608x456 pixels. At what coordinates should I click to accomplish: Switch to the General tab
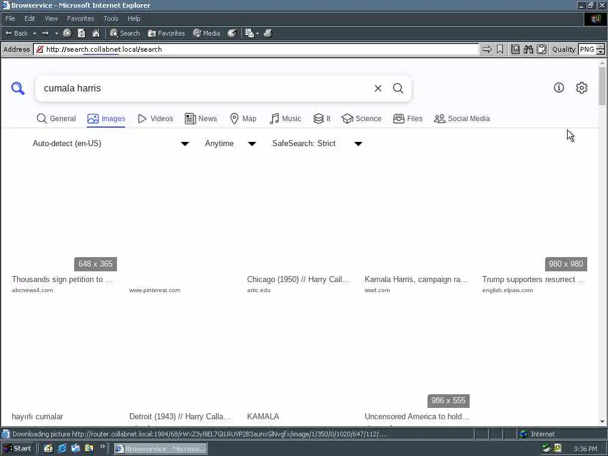pyautogui.click(x=56, y=119)
